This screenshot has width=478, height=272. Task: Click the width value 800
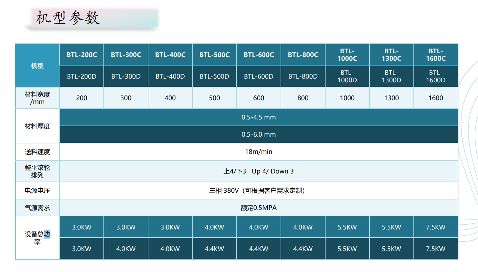pos(303,98)
